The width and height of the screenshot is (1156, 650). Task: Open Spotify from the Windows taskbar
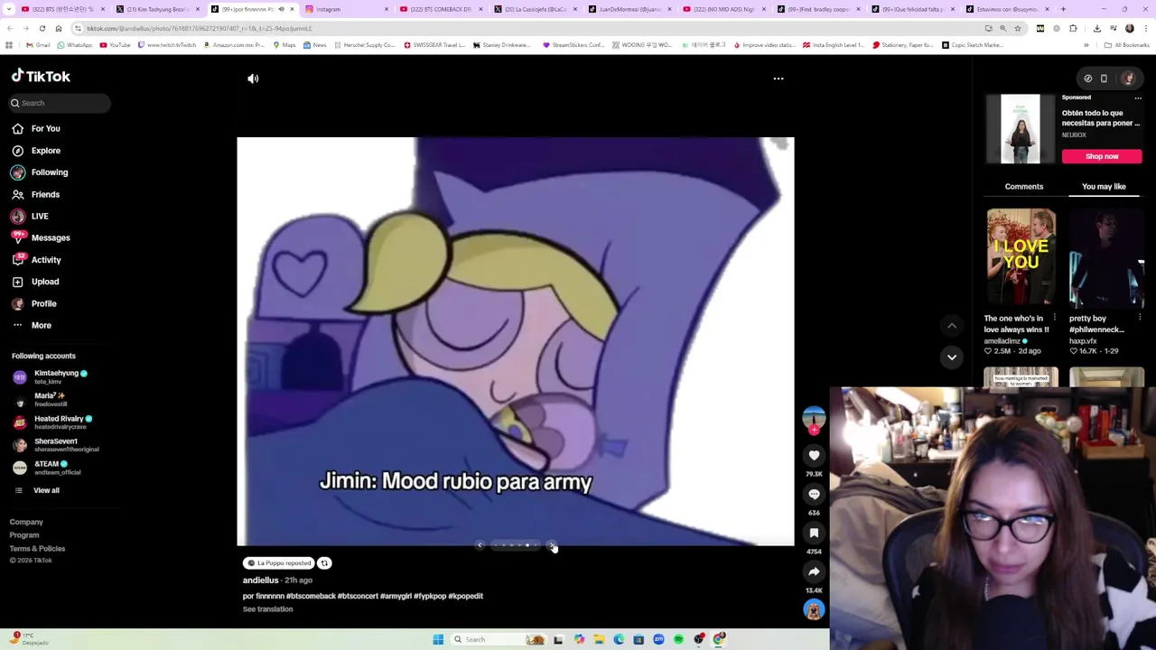tap(678, 639)
